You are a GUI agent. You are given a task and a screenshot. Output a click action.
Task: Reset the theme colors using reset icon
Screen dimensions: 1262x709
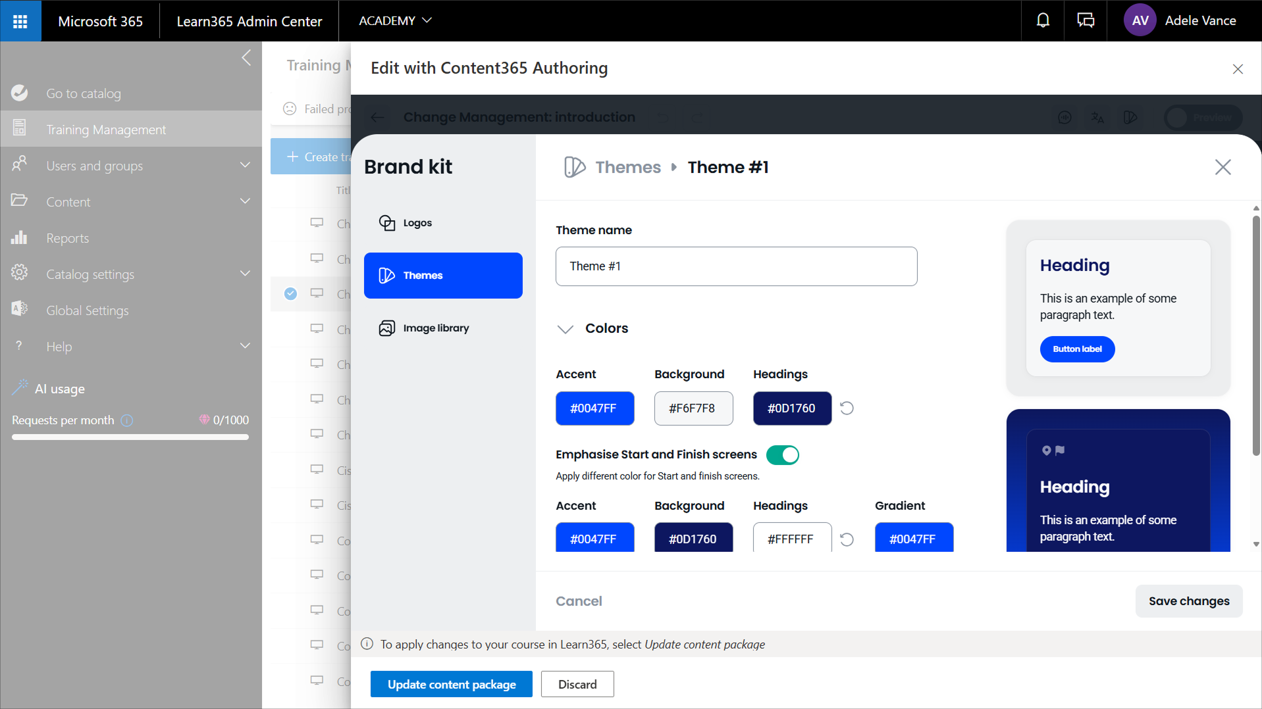[x=847, y=408]
